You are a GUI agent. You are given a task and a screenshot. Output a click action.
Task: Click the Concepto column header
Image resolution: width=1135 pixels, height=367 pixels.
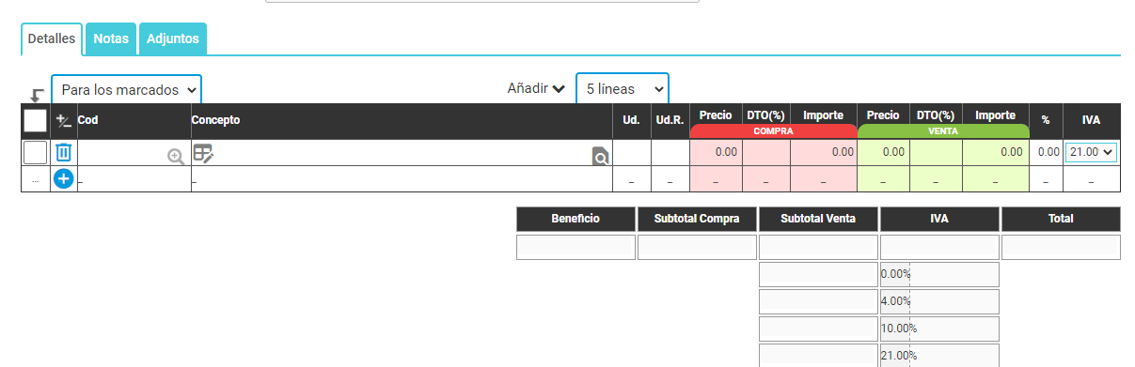pyautogui.click(x=215, y=120)
